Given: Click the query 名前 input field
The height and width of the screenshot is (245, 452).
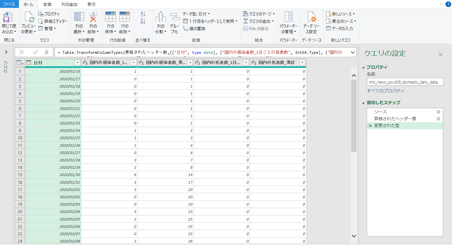Looking at the screenshot, I should [x=405, y=82].
